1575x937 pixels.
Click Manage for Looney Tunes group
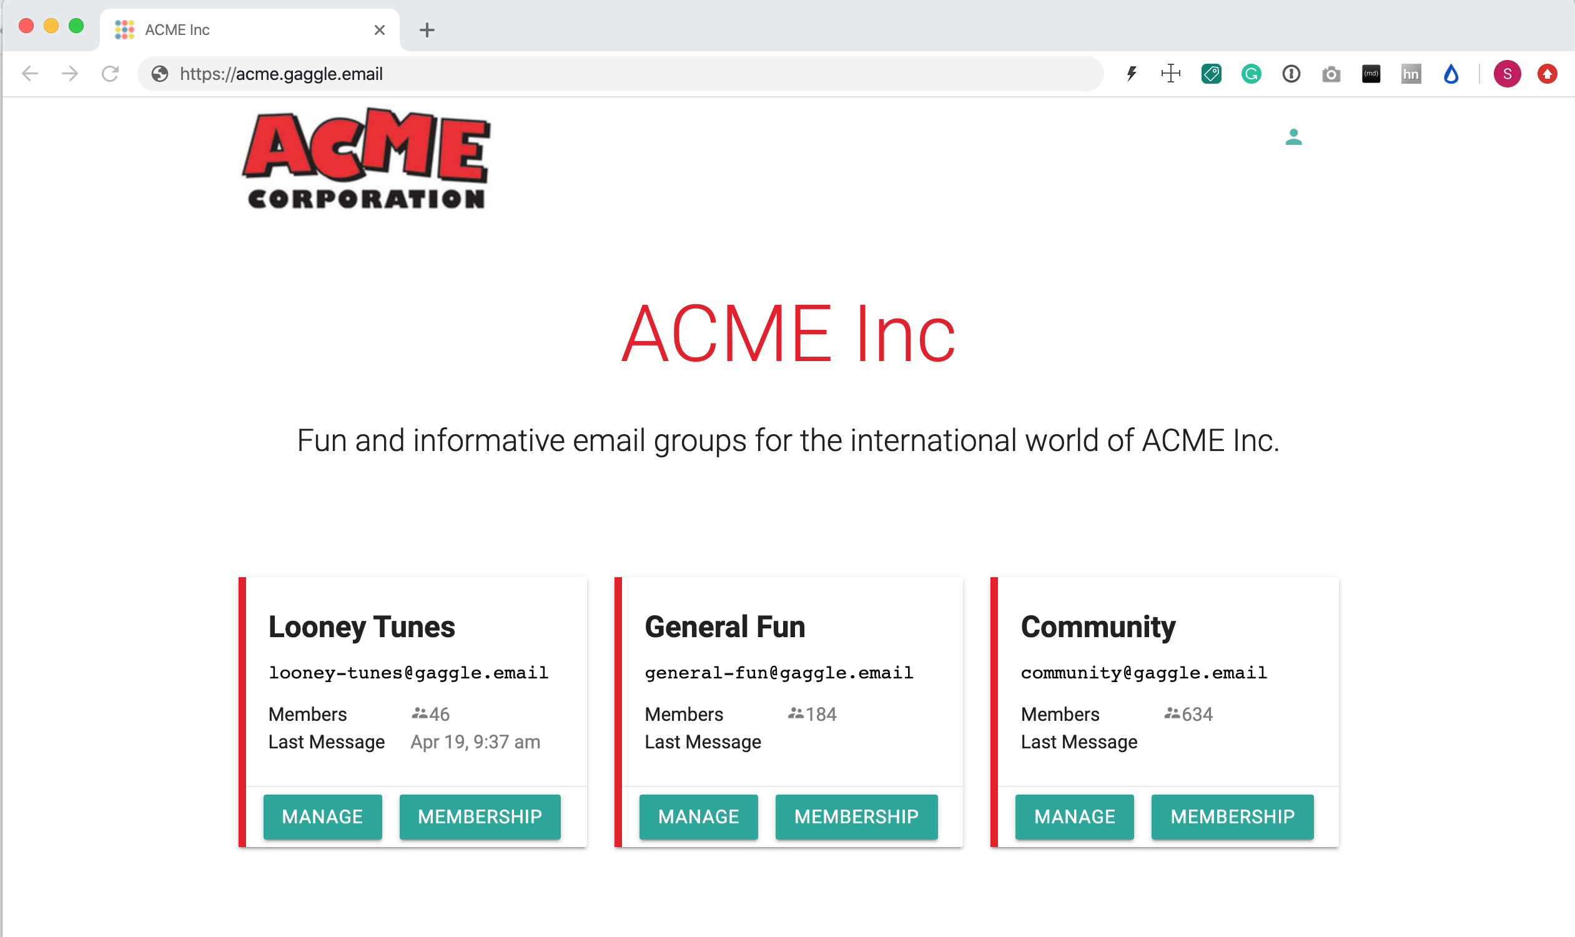(322, 816)
